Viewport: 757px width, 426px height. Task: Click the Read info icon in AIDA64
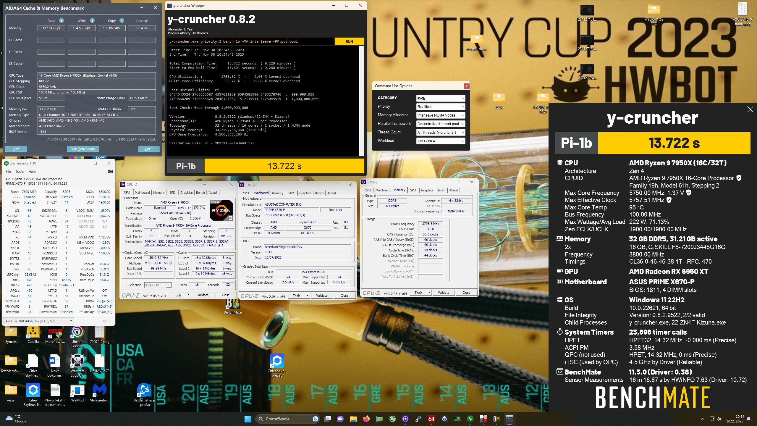pyautogui.click(x=62, y=20)
